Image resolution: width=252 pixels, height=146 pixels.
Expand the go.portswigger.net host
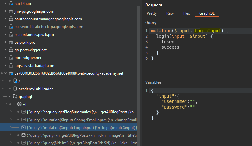point(5,50)
